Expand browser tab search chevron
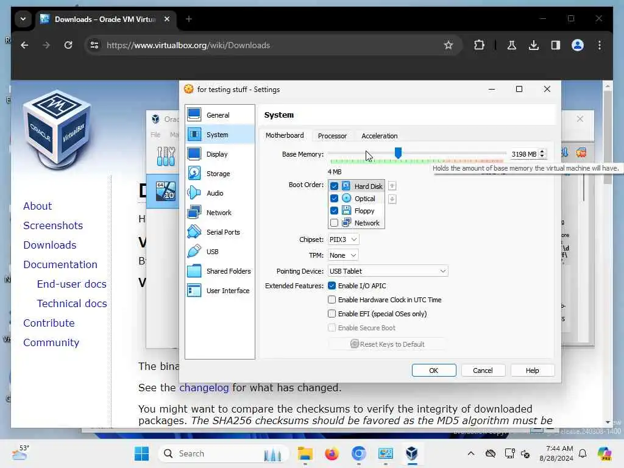Image resolution: width=624 pixels, height=468 pixels. coord(23,19)
